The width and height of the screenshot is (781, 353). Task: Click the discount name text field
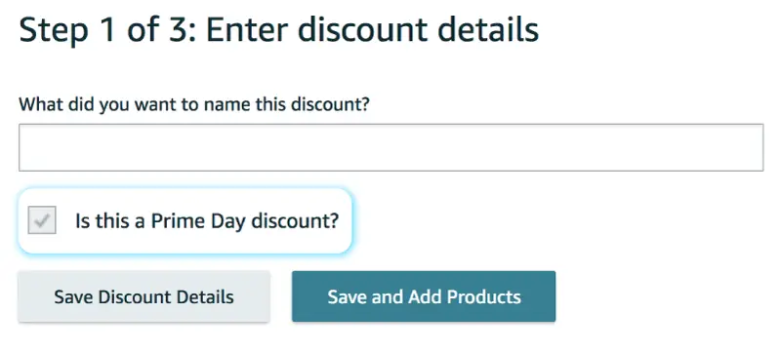pyautogui.click(x=391, y=147)
